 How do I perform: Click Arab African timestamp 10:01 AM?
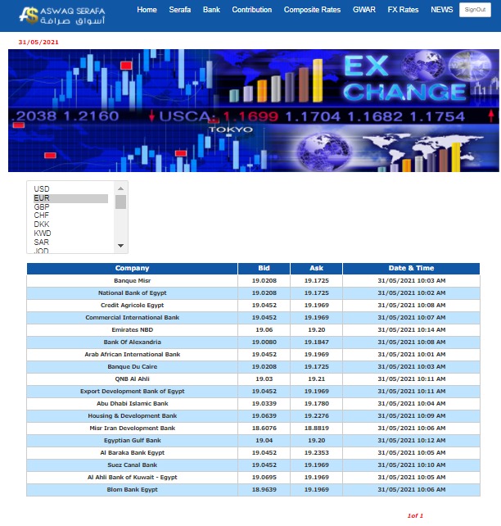(412, 355)
